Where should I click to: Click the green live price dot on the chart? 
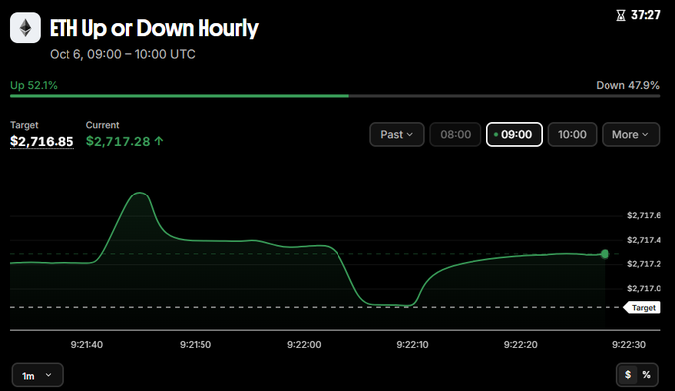click(x=605, y=254)
